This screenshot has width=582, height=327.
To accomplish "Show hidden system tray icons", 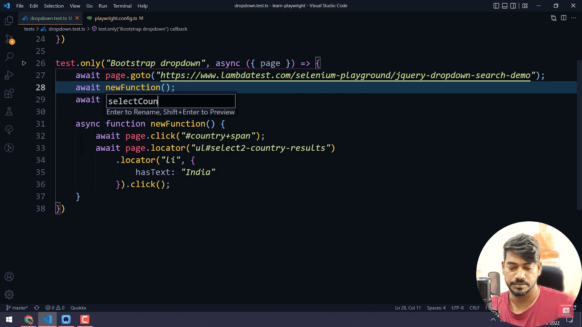I will (x=493, y=320).
